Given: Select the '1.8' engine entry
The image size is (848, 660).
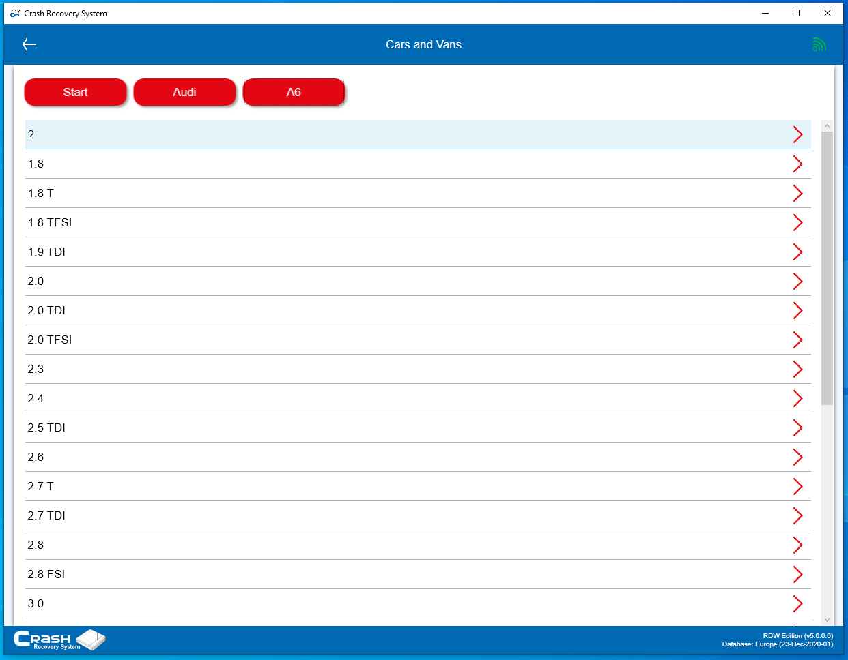Looking at the screenshot, I should (x=418, y=164).
